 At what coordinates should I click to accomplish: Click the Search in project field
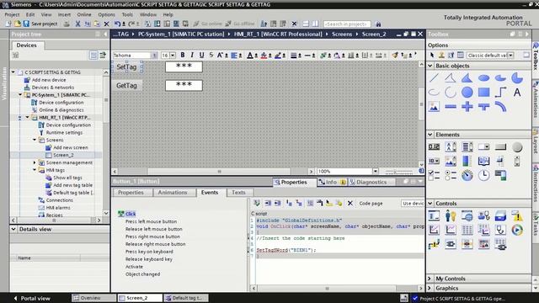[347, 24]
